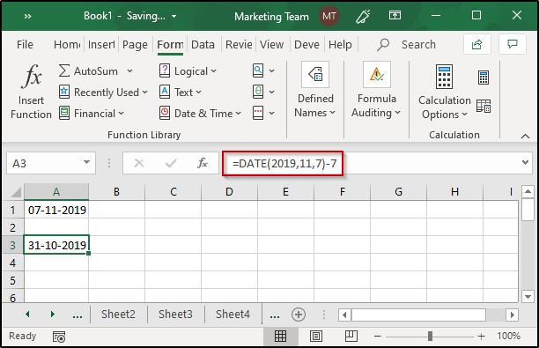This screenshot has width=539, height=348.
Task: Switch to the Page Layout tab
Action: pyautogui.click(x=135, y=44)
